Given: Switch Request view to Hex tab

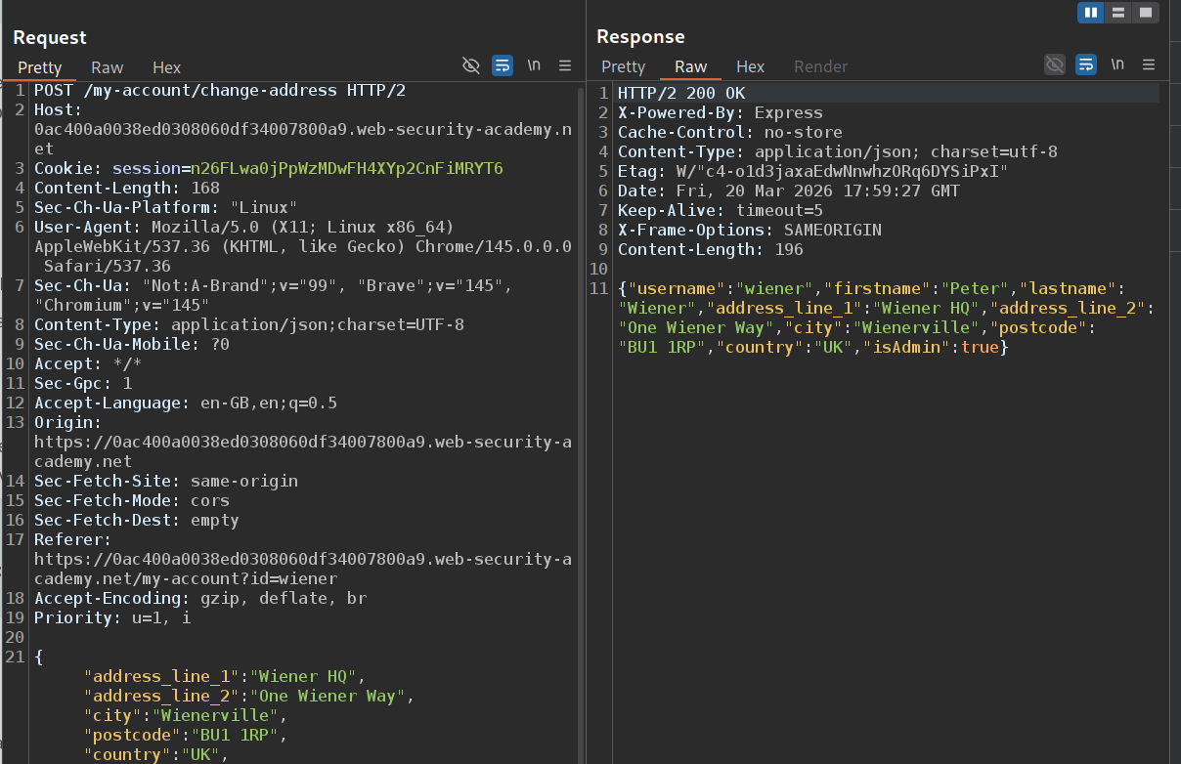Looking at the screenshot, I should [x=167, y=67].
